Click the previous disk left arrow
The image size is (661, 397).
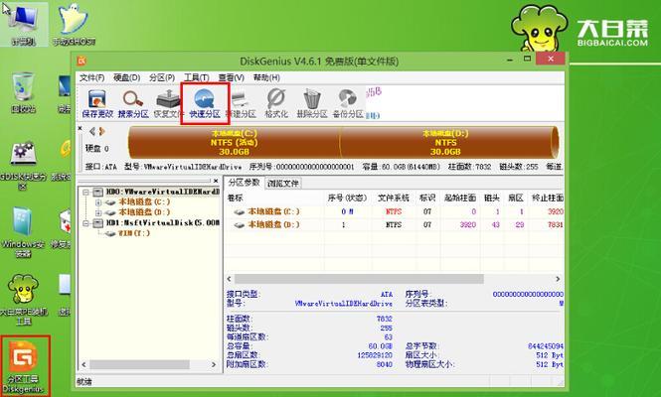tap(92, 132)
